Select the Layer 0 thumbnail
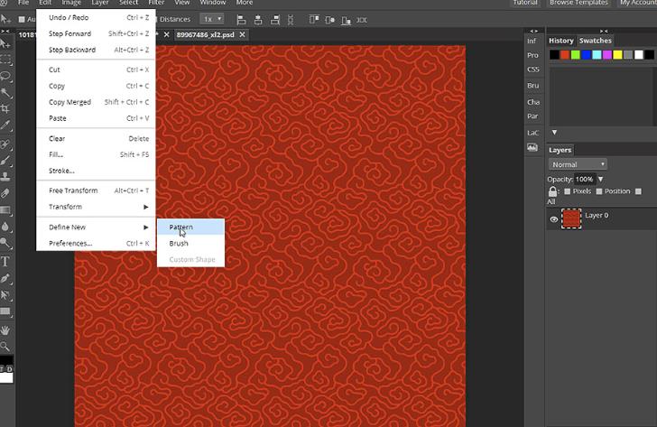Viewport: 657px width, 427px height. [571, 218]
